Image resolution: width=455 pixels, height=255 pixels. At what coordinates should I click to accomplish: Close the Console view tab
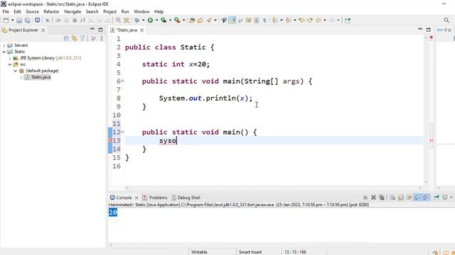[136, 198]
